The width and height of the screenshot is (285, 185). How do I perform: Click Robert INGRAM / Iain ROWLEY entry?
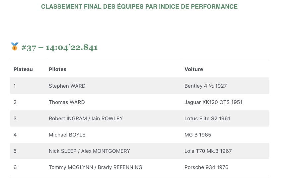click(86, 119)
